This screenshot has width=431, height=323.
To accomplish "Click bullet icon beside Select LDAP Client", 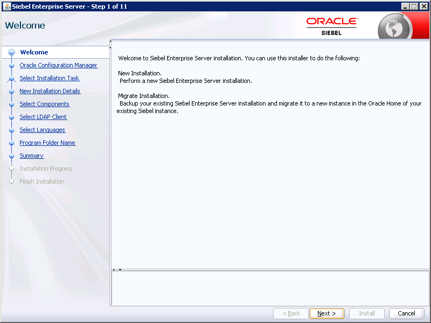I will 11,117.
